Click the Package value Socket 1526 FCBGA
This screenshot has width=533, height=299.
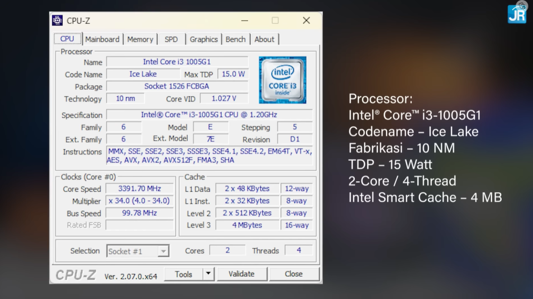pos(177,86)
